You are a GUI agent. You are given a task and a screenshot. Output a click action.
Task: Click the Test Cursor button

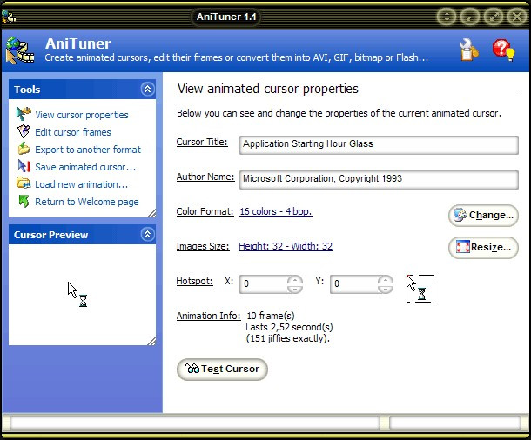coord(222,370)
